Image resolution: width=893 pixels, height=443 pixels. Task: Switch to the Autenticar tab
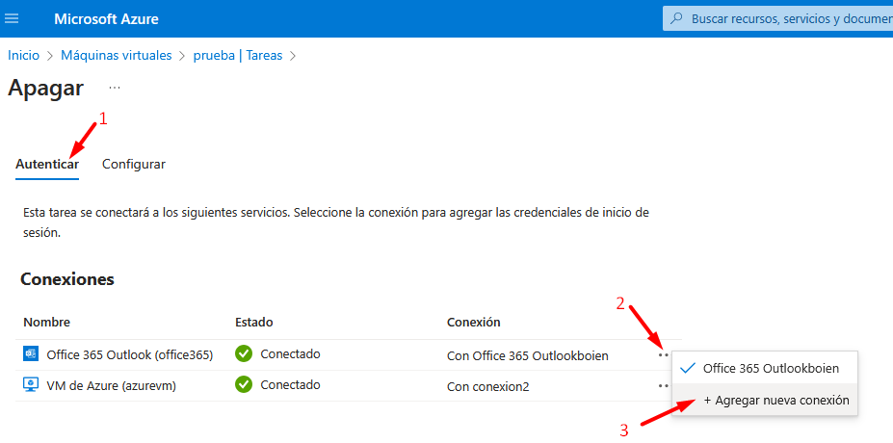click(47, 164)
